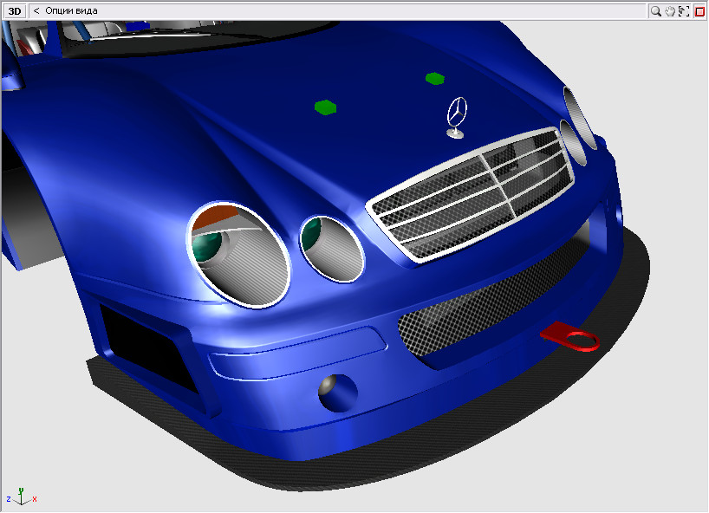
Task: Select the right green hood pin
Action: (434, 78)
